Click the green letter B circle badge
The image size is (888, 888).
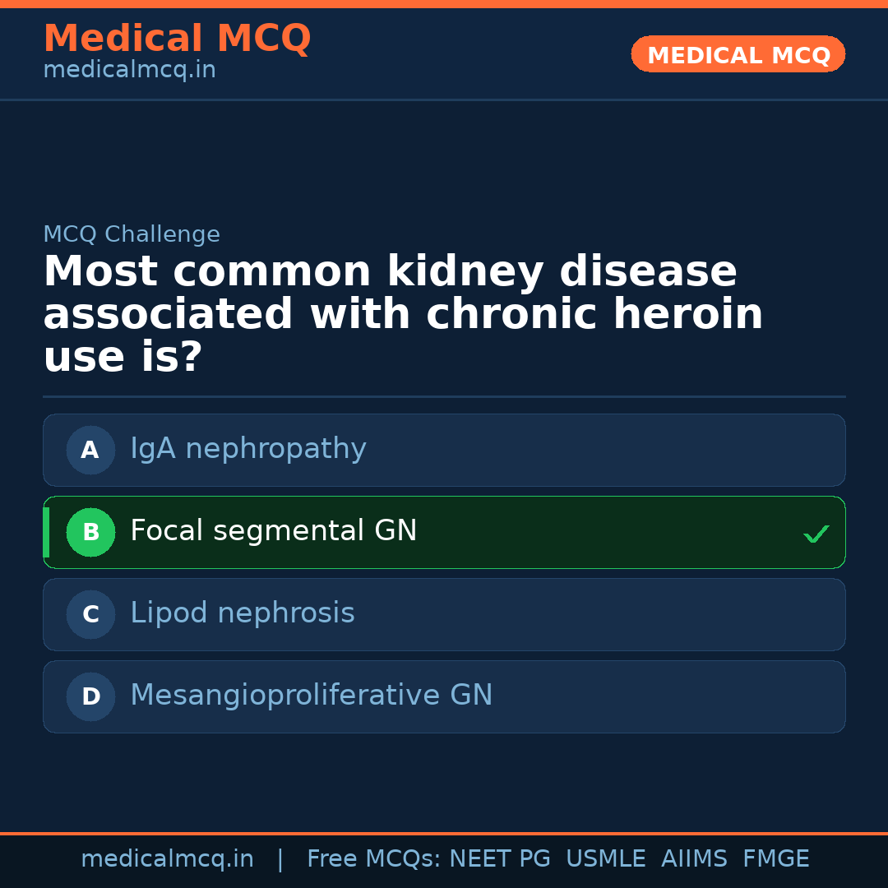(x=90, y=532)
